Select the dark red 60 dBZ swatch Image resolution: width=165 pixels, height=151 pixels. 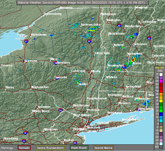(x=161, y=84)
